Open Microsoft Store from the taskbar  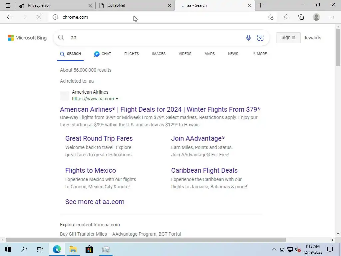[89, 249]
